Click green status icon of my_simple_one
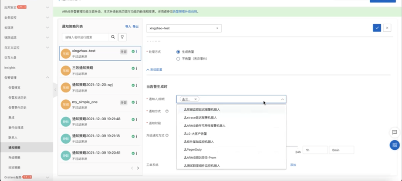This screenshot has width=402, height=181. [133, 102]
